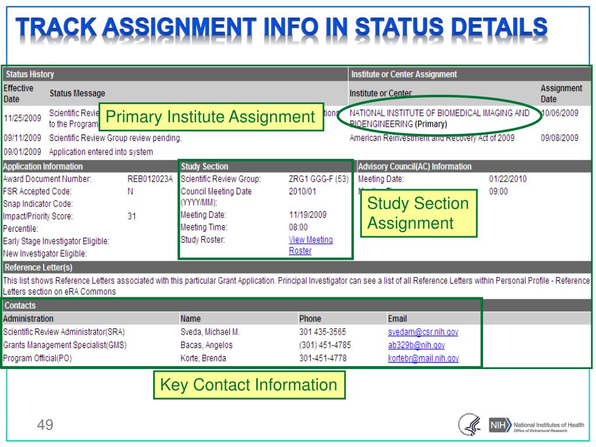This screenshot has height=447, width=596.
Task: Click review group ZRG1 GGG-F (53)
Action: click(318, 179)
